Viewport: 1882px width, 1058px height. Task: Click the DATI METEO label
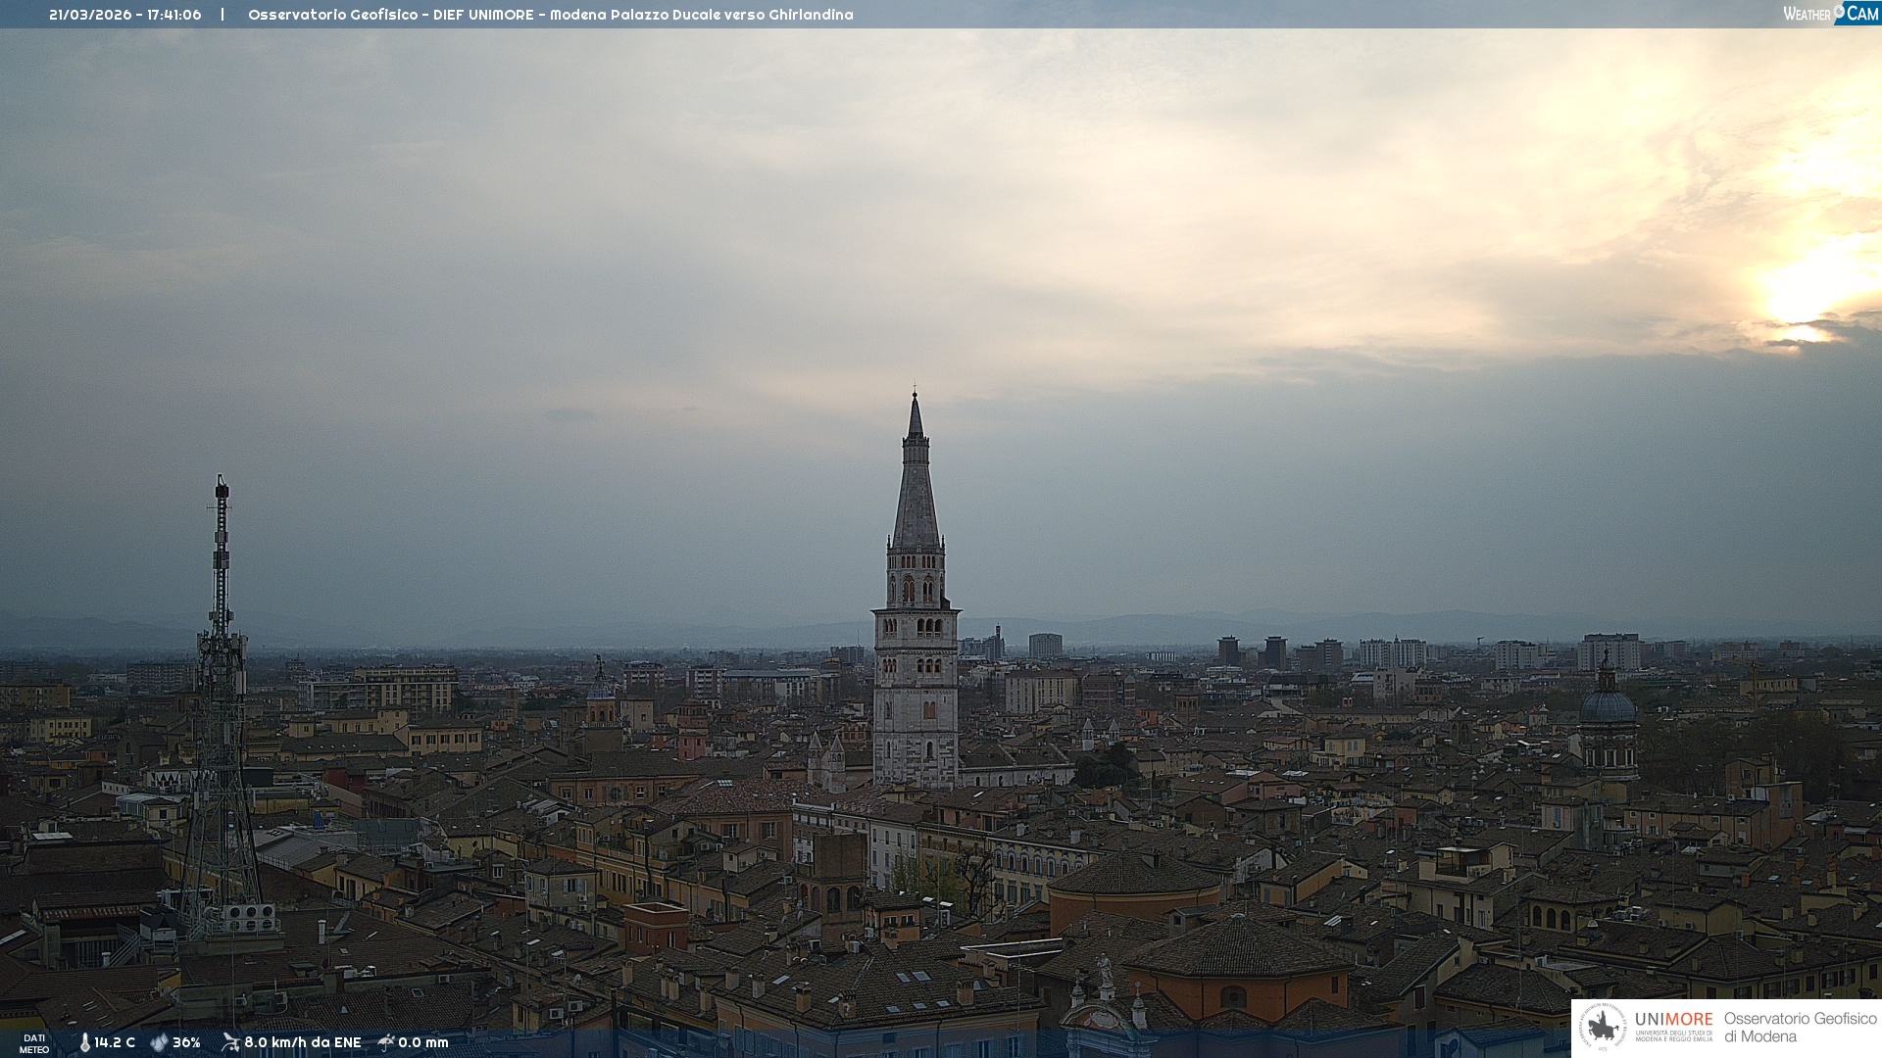pyautogui.click(x=34, y=1043)
